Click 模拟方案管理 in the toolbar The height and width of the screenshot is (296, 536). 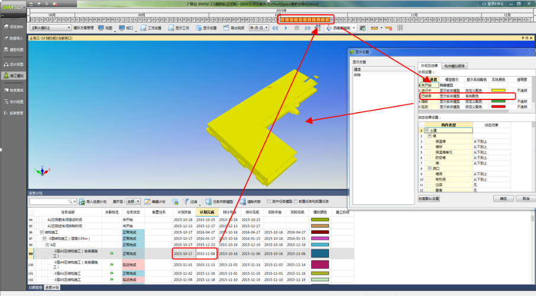coord(84,28)
